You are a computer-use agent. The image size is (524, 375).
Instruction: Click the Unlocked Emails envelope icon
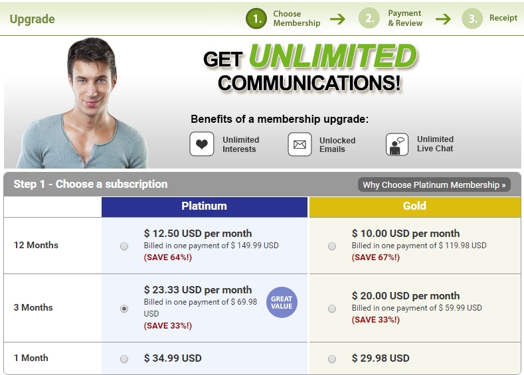[x=300, y=145]
